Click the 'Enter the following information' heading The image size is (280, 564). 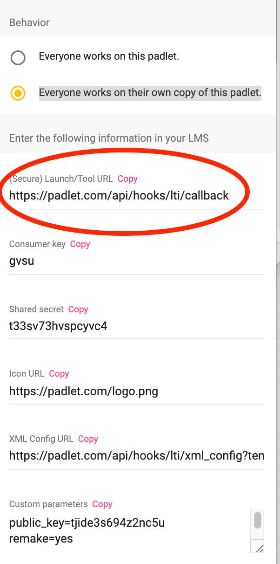coord(109,138)
